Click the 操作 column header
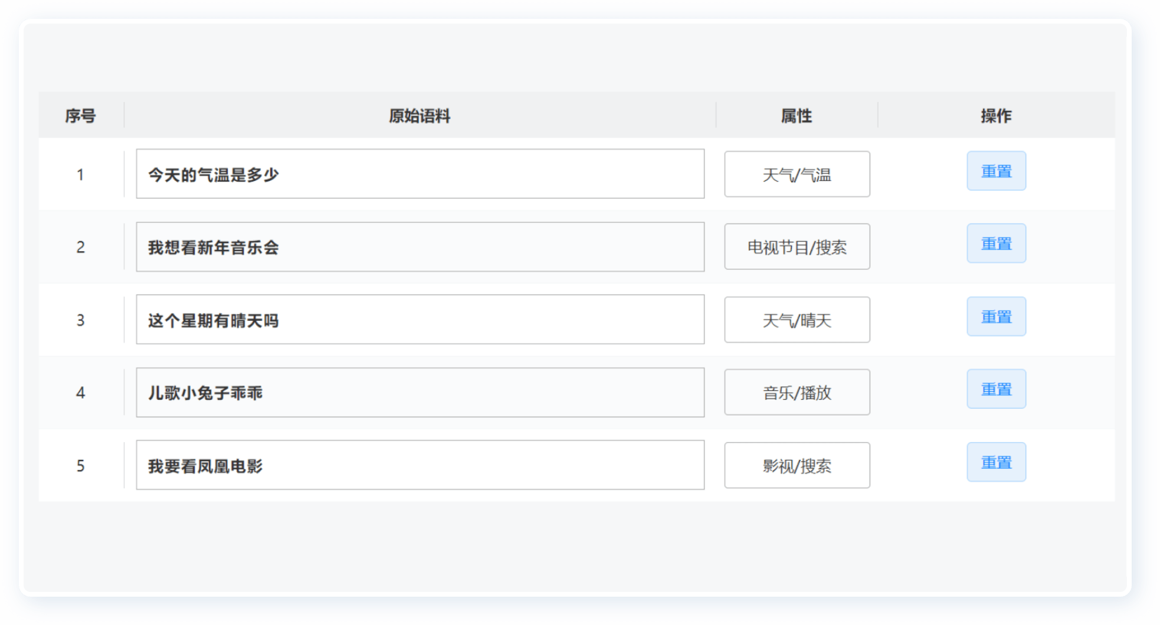The height and width of the screenshot is (625, 1160). click(x=996, y=116)
